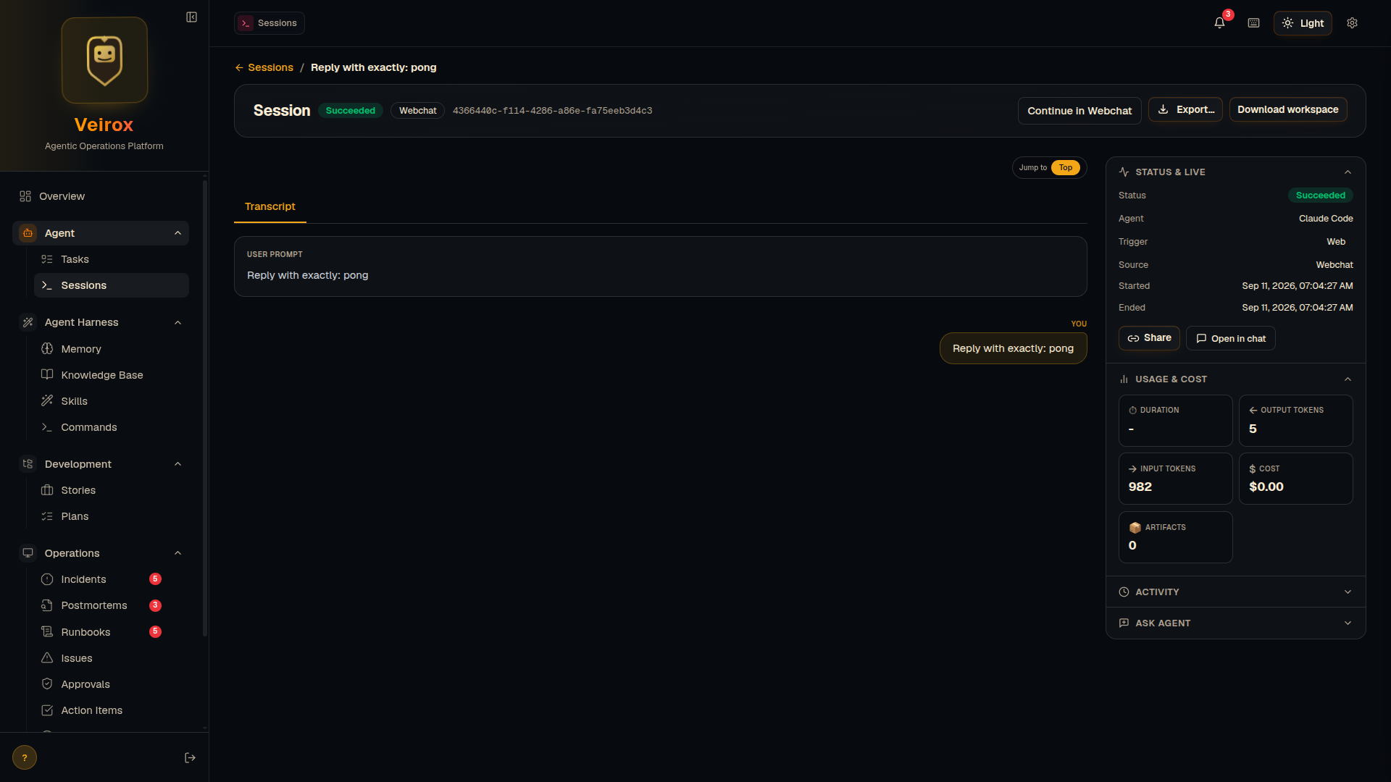The width and height of the screenshot is (1391, 782).
Task: Click the Knowledge Base book icon
Action: point(47,375)
